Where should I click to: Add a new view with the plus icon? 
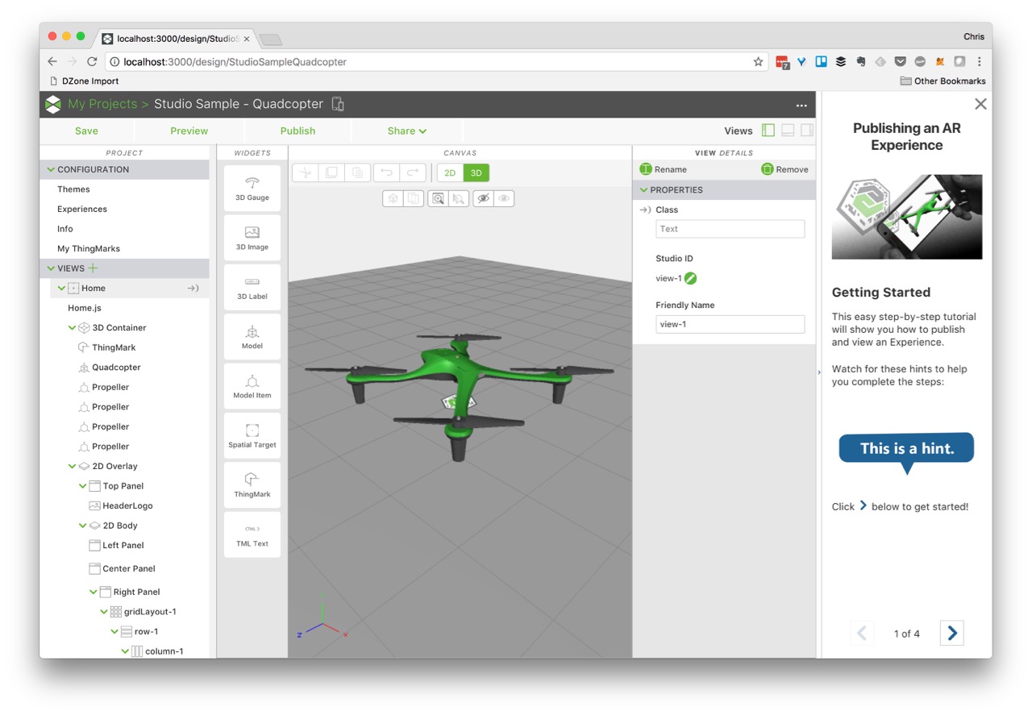(94, 268)
